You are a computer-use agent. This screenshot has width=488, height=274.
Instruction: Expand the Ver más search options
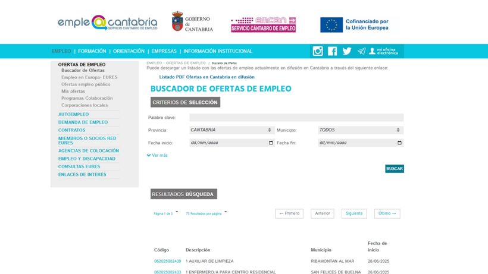tap(157, 155)
